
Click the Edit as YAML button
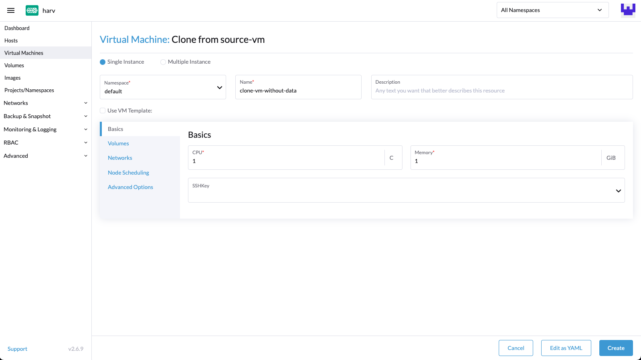click(566, 348)
